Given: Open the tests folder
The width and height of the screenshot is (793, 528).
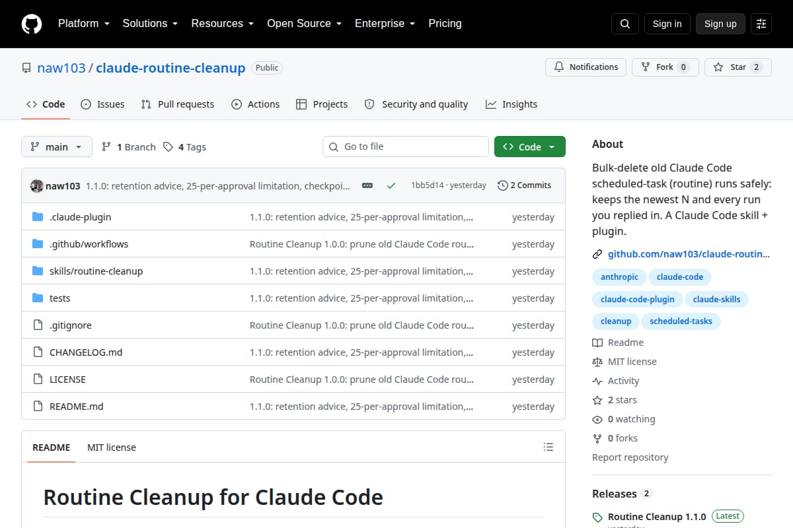Looking at the screenshot, I should (x=59, y=298).
